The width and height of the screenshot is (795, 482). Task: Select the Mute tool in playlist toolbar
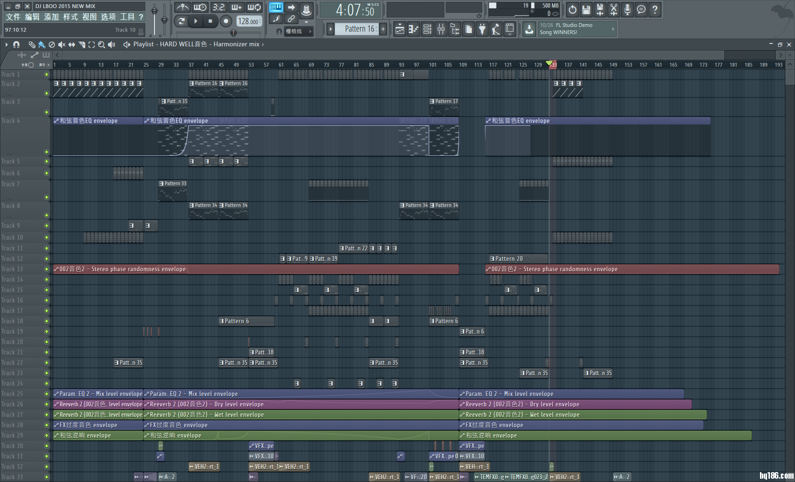point(62,44)
